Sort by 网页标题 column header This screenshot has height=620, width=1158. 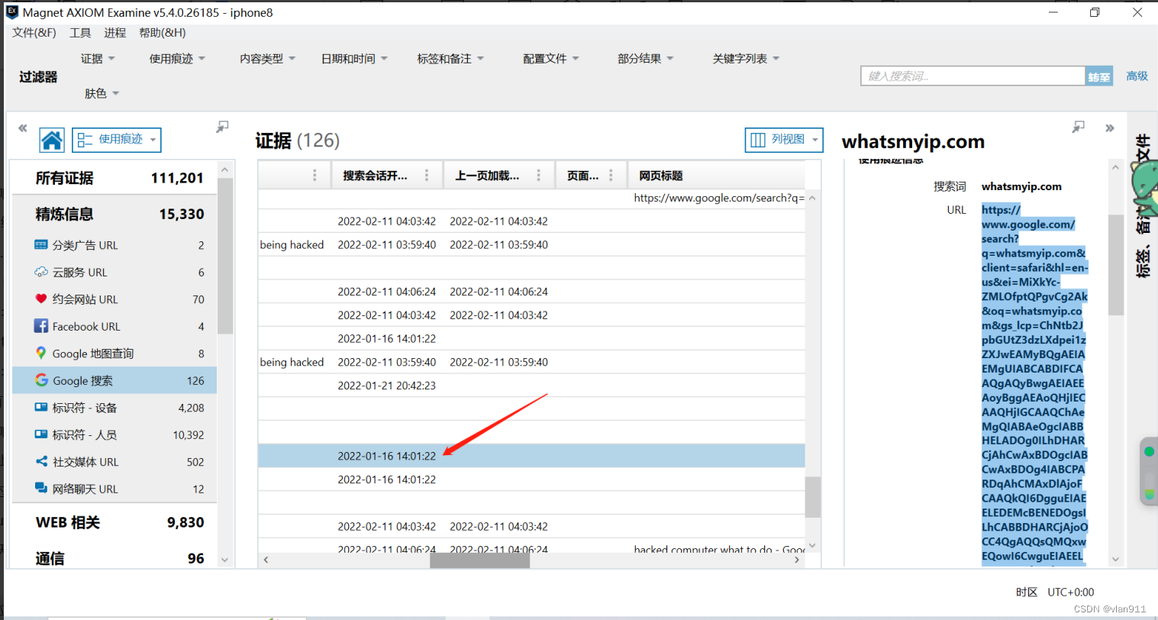[661, 176]
